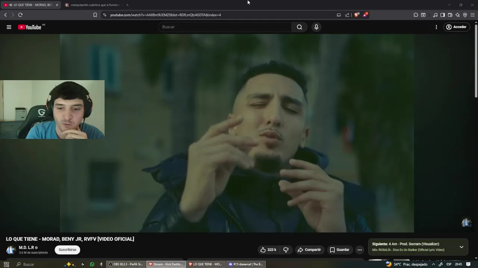Screen dimensions: 478x268
Task: Open picture-in-picture icon in address bar
Action: click(339, 15)
